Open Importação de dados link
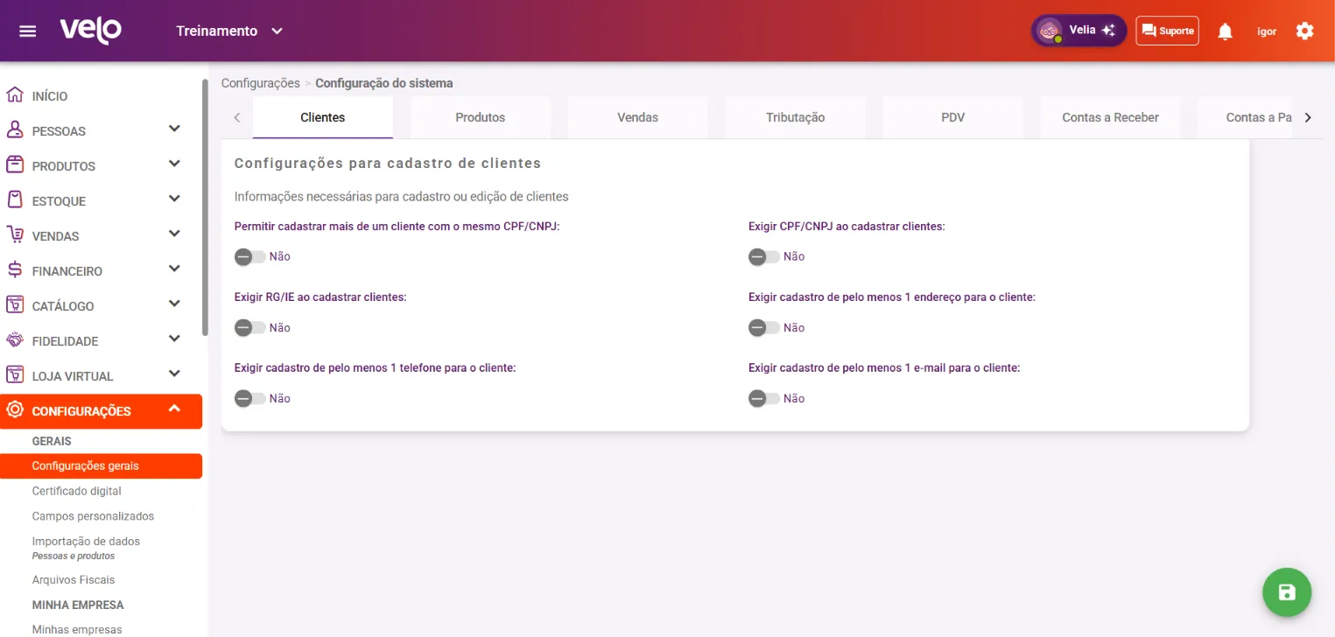Image resolution: width=1335 pixels, height=637 pixels. (x=86, y=542)
